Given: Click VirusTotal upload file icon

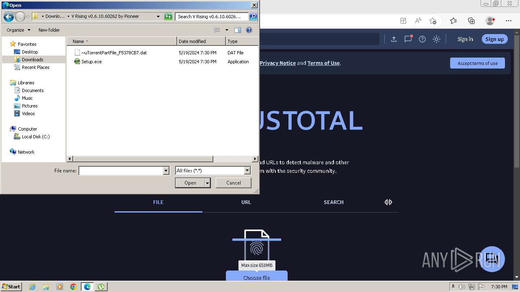Looking at the screenshot, I should tap(394, 39).
